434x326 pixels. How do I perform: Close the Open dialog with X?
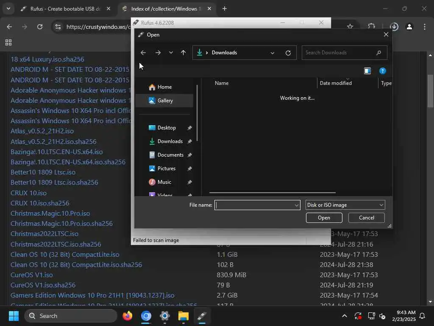386,35
